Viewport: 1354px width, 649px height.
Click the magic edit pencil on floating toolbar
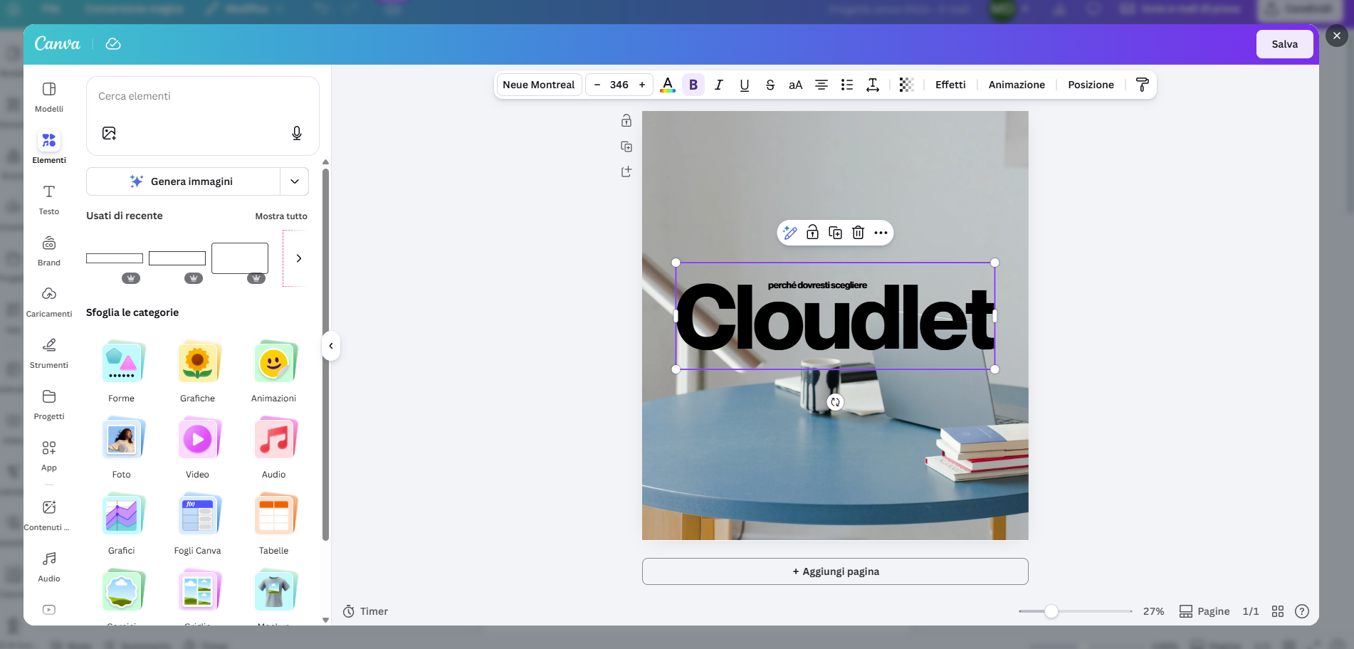pos(790,233)
